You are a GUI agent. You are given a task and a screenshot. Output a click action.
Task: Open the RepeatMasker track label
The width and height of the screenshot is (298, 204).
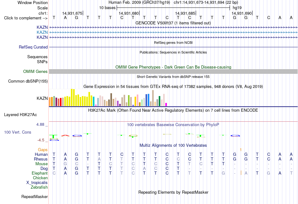coord(35,196)
